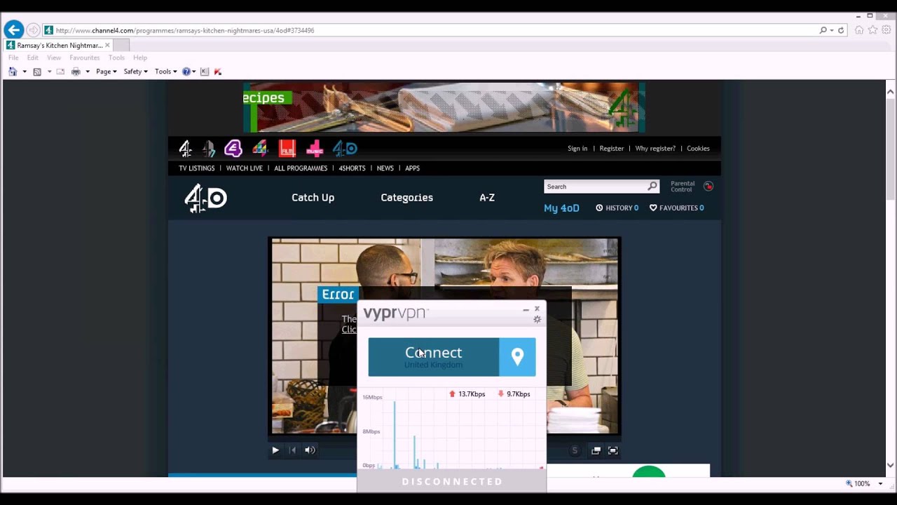Open the Cookies link

(698, 149)
